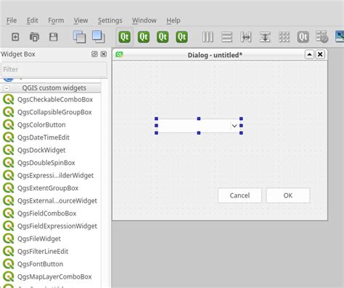Click the Qt icon in Dialog title bar

pyautogui.click(x=119, y=54)
